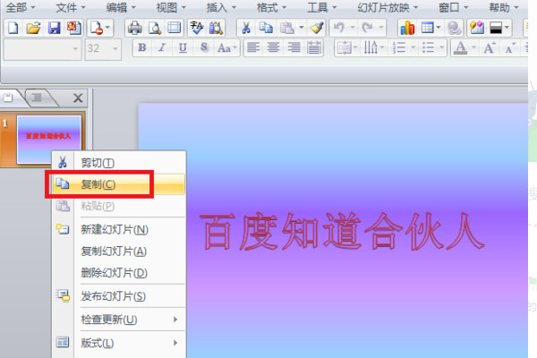Open the 帮助 menu
The height and width of the screenshot is (358, 537).
(x=503, y=7)
